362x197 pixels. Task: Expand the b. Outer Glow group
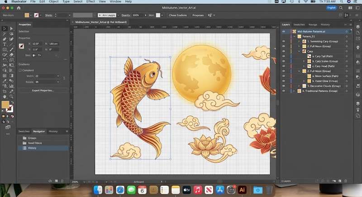point(304,81)
